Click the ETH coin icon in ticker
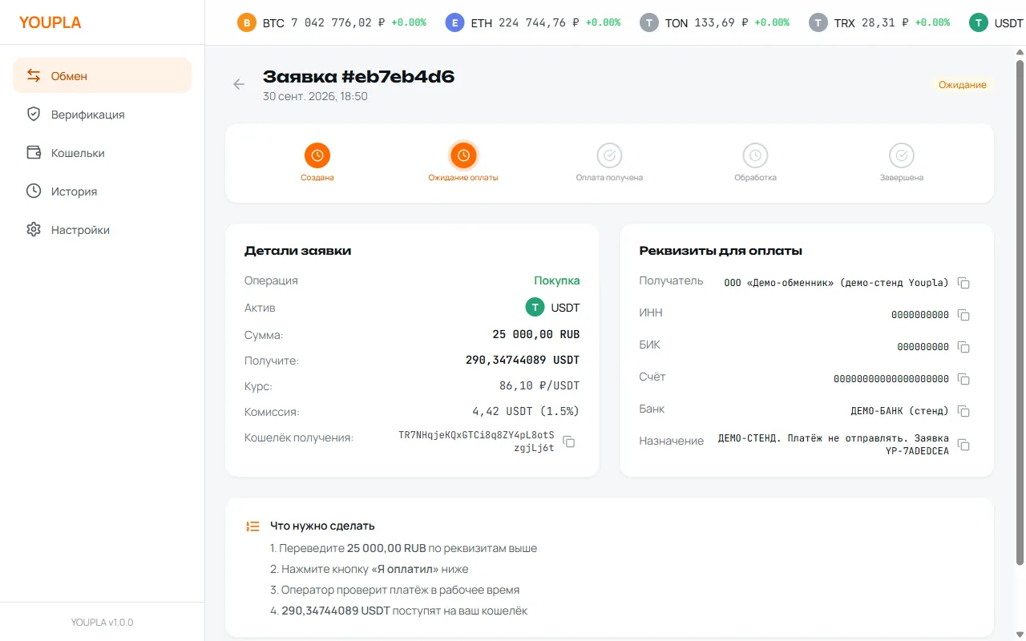Screen dimensions: 1026x641 click(455, 22)
